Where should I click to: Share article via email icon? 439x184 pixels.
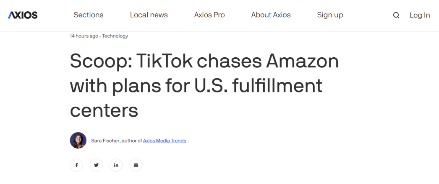[136, 165]
